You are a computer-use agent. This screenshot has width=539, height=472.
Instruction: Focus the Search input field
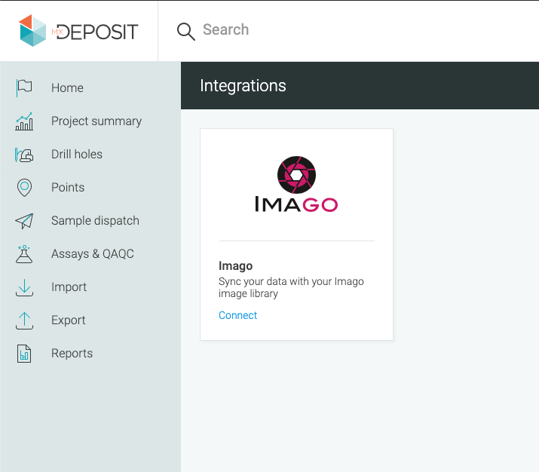pyautogui.click(x=357, y=30)
